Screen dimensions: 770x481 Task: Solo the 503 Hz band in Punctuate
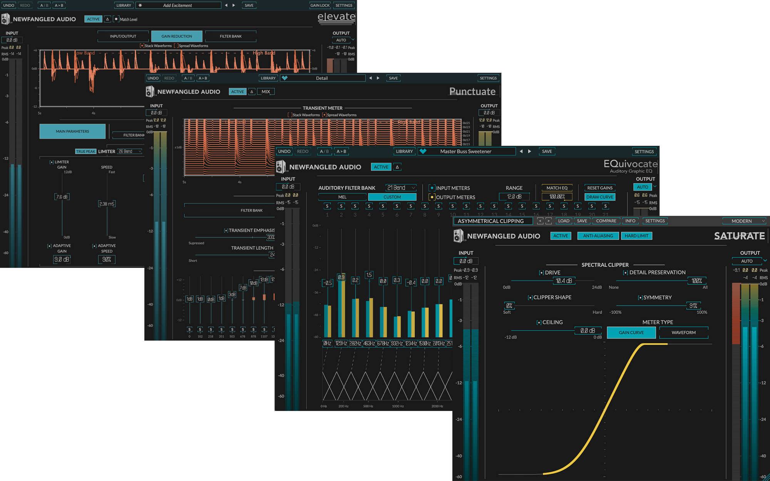point(232,329)
